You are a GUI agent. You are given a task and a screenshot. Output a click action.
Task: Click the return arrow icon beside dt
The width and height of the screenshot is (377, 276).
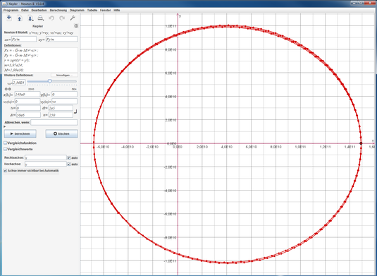pyautogui.click(x=75, y=112)
